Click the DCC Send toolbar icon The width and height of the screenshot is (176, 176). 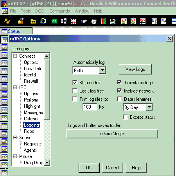(124, 21)
